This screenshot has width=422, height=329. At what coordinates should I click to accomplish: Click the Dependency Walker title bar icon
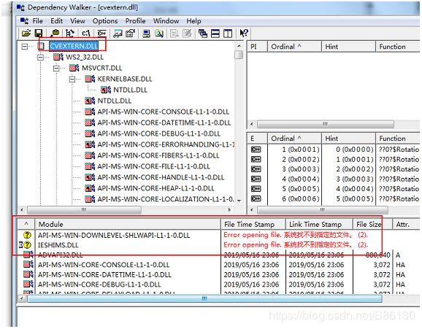(21, 7)
